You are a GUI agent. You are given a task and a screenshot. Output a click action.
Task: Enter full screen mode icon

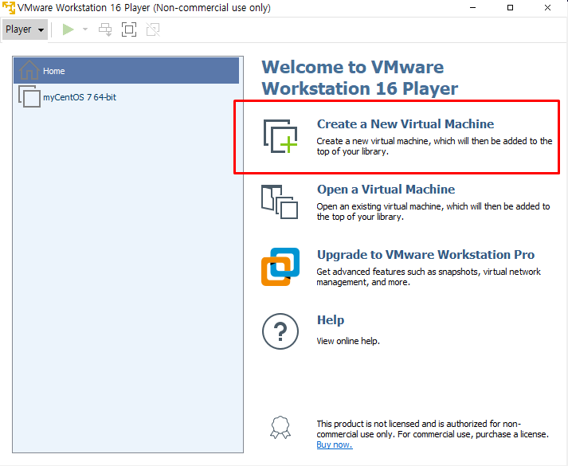click(x=129, y=29)
